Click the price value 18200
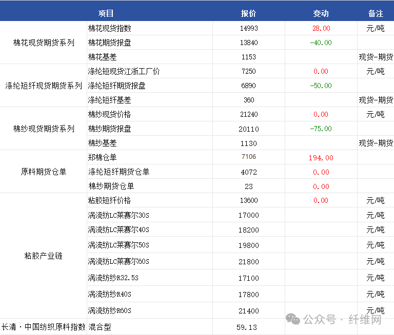This screenshot has width=394, height=335. (x=249, y=230)
